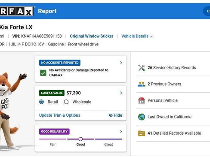The height and width of the screenshot is (157, 210).
Task: Select the Retail value radio button
Action: click(x=42, y=102)
